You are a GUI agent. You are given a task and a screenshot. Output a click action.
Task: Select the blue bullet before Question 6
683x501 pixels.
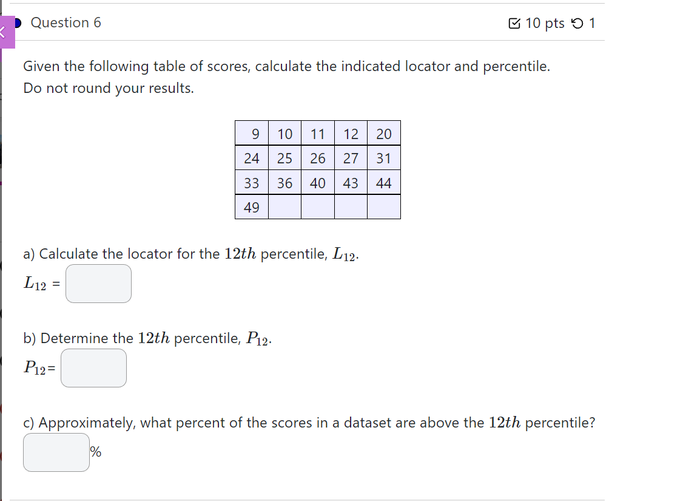click(19, 22)
